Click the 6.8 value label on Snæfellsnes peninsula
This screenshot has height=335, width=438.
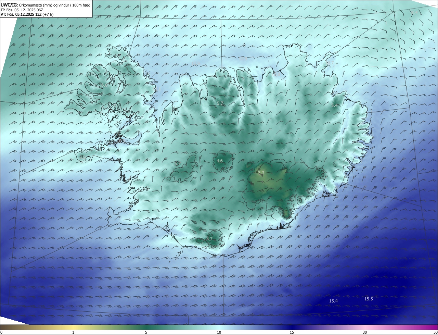click(82, 157)
